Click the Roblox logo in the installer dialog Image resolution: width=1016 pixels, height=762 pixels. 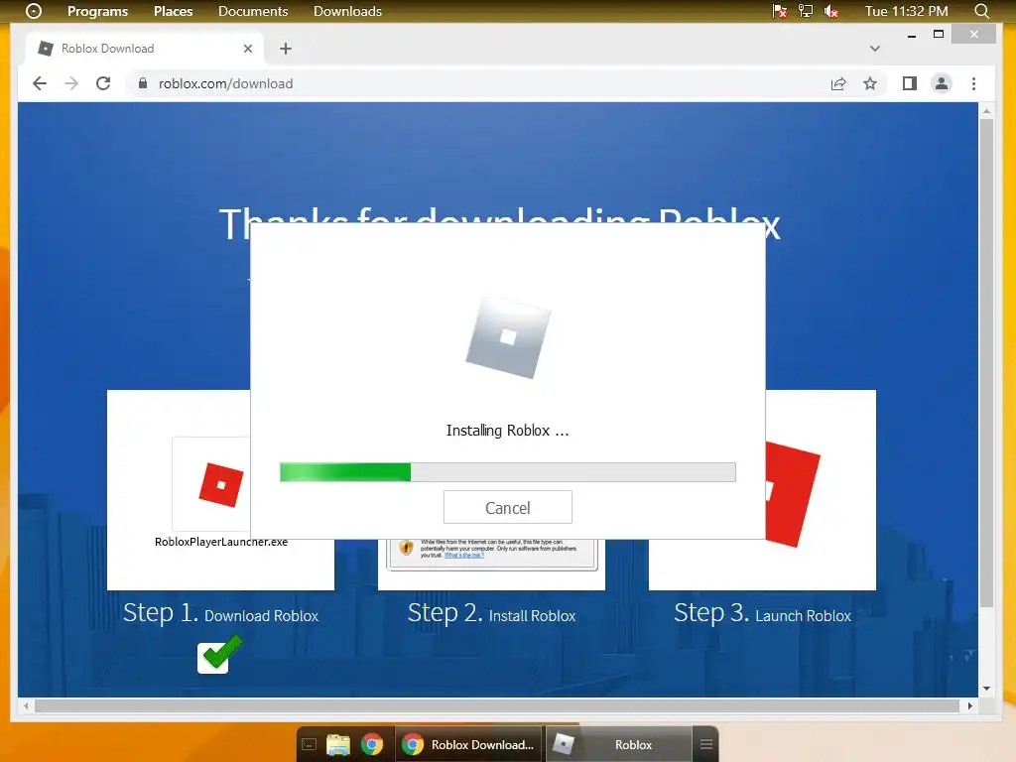tap(508, 337)
